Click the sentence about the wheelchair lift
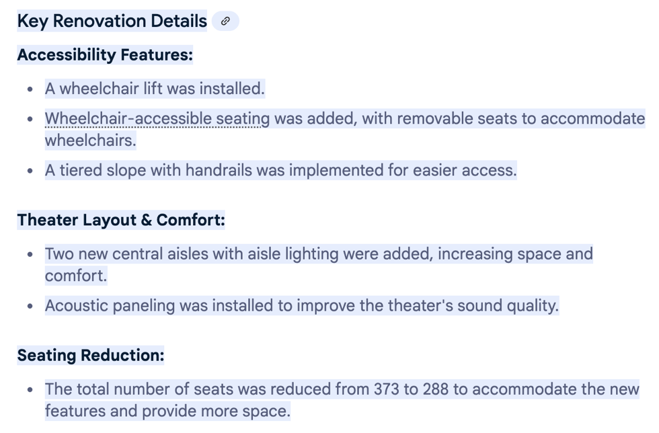The image size is (659, 433). [155, 88]
